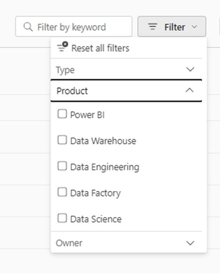Image resolution: width=220 pixels, height=273 pixels.
Task: Click the small chevron on Filter button
Action: tap(194, 27)
